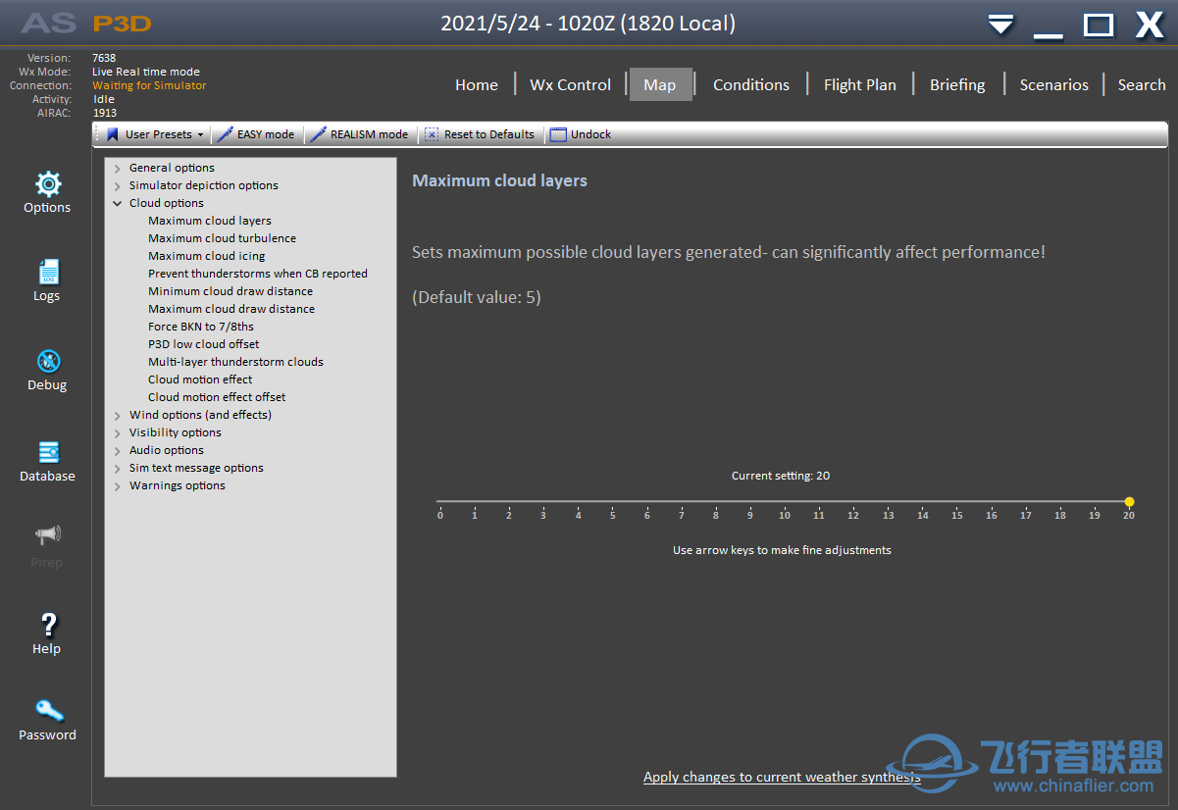Switch to the Wx Control tab
Viewport: 1178px width, 810px height.
(x=570, y=85)
